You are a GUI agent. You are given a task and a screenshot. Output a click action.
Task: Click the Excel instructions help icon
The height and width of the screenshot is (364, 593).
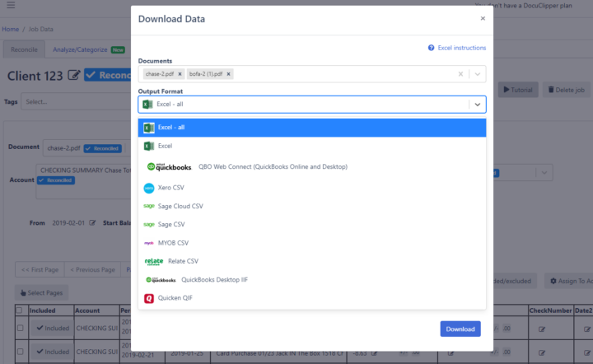coord(431,48)
